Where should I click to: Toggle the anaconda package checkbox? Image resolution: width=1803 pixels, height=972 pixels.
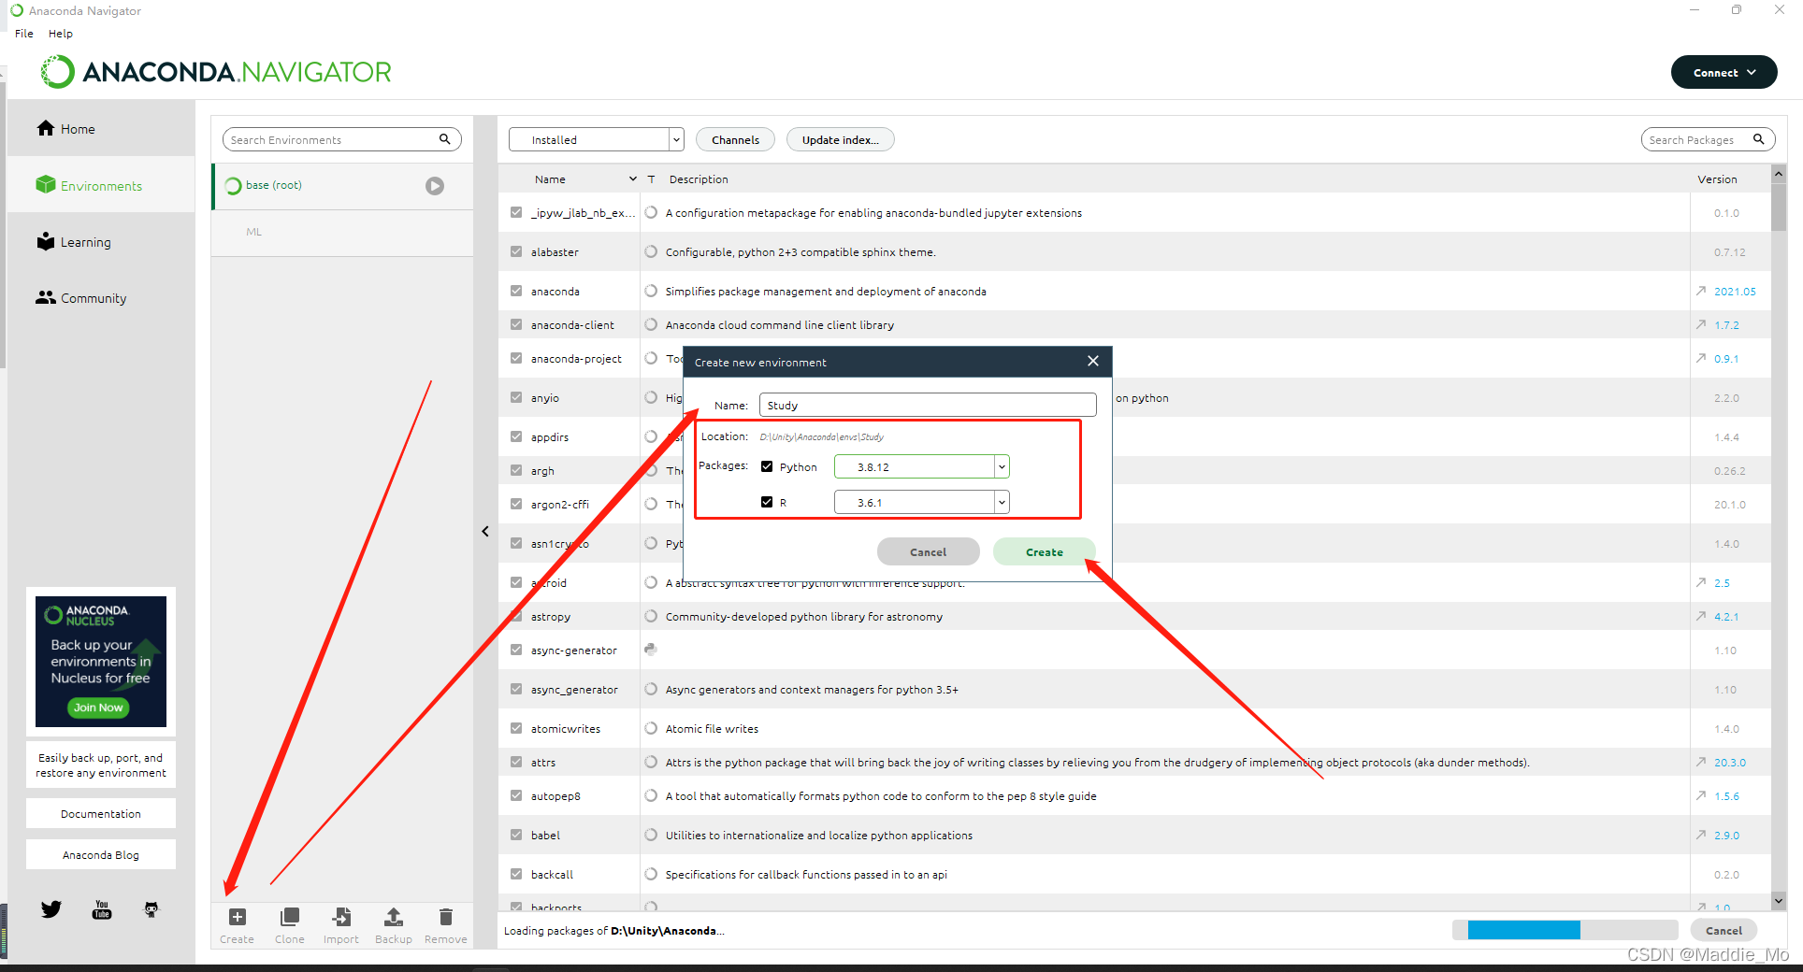pyautogui.click(x=516, y=291)
